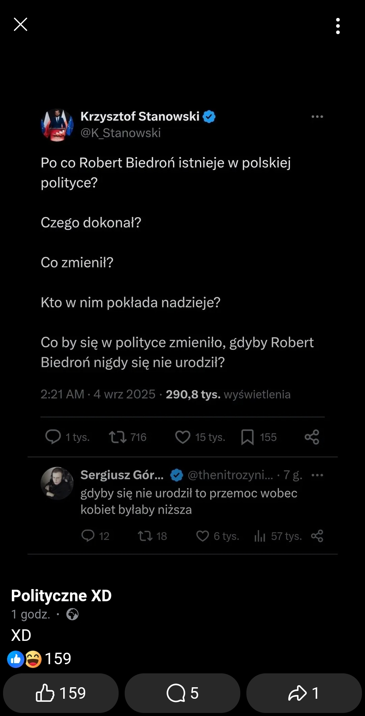365x716 pixels.
Task: Expand the more menu on Sergiusz's reply
Action: (x=317, y=475)
